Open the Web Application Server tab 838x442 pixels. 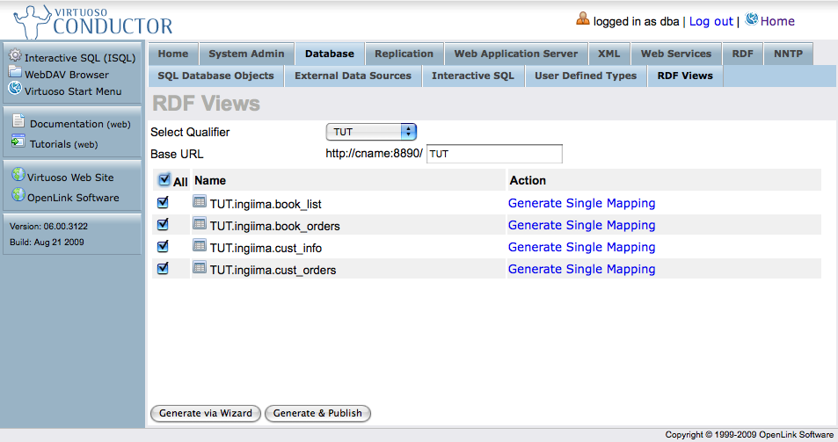point(515,54)
